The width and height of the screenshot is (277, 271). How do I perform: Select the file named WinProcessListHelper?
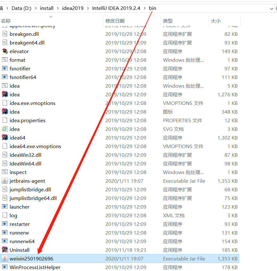[x=35, y=267]
